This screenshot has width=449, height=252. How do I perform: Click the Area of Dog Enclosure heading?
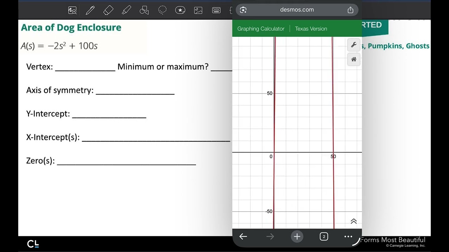click(x=71, y=28)
